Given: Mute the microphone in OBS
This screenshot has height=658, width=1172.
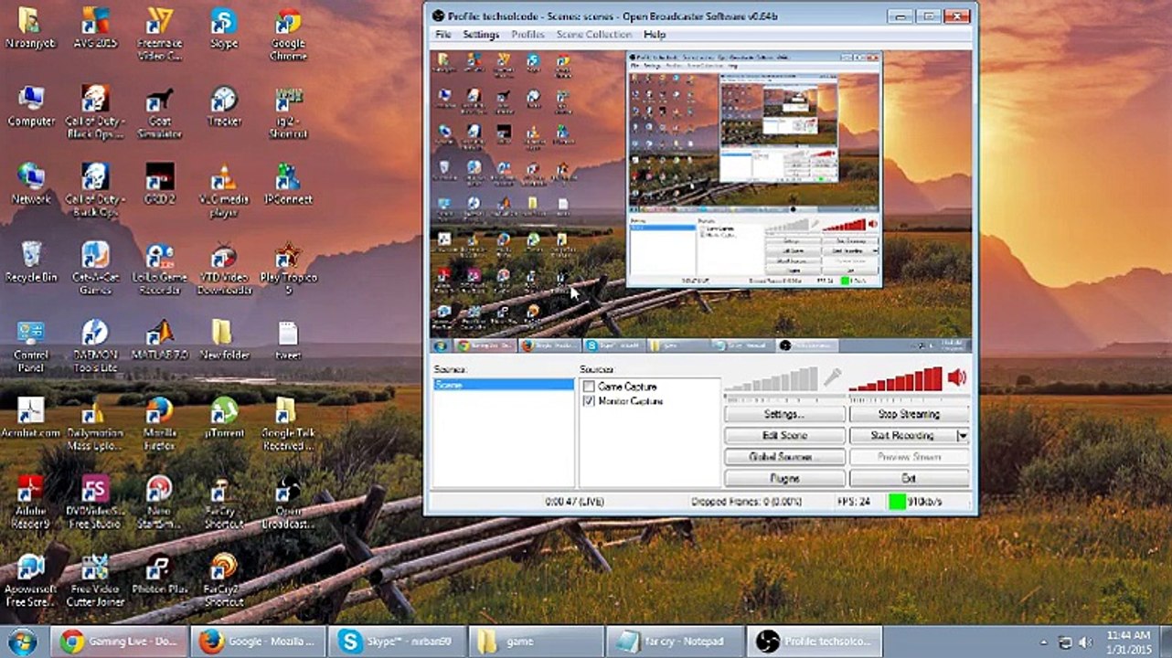Looking at the screenshot, I should coord(831,377).
